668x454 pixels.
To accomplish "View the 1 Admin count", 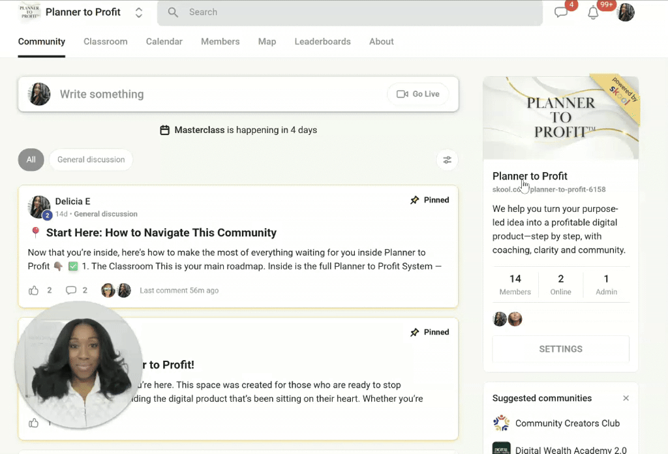I will coord(606,284).
